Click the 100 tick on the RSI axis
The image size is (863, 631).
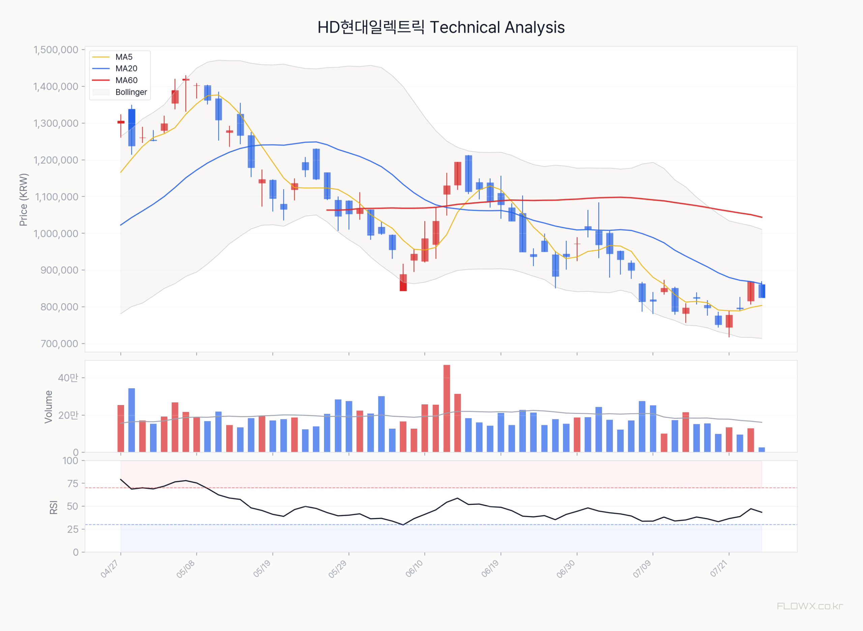click(x=70, y=461)
